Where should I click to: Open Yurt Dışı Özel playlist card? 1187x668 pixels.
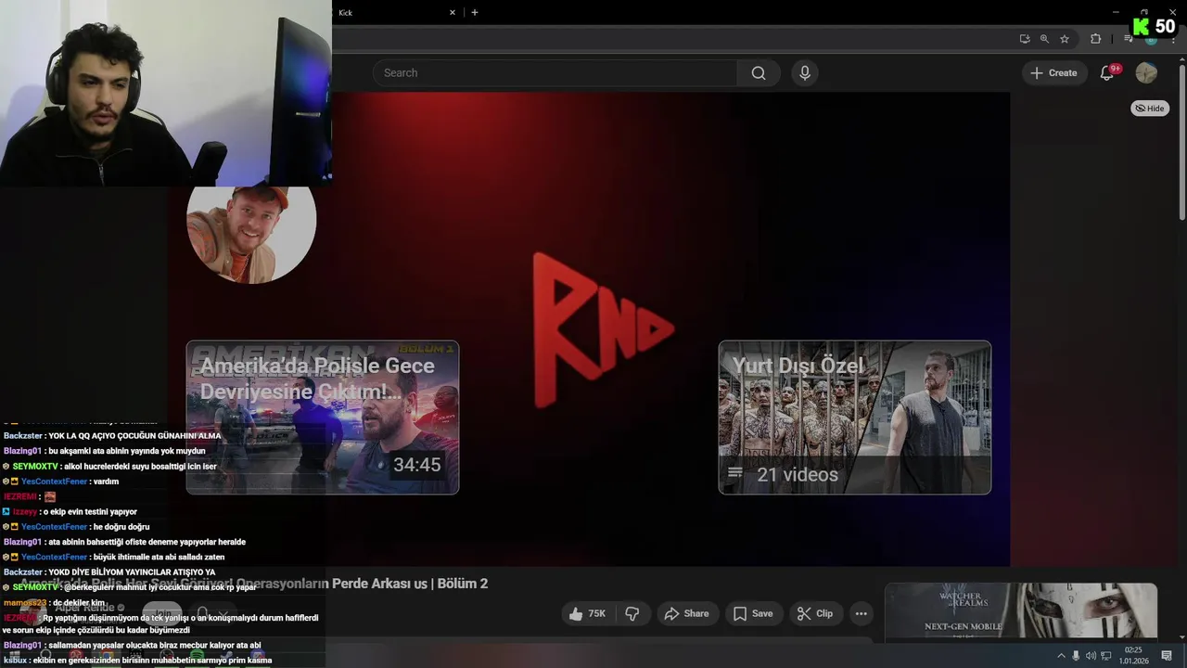click(x=854, y=417)
